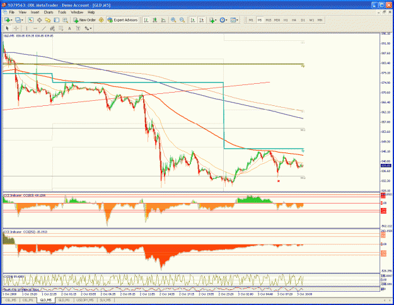Click the current price label on price scale

point(386,166)
